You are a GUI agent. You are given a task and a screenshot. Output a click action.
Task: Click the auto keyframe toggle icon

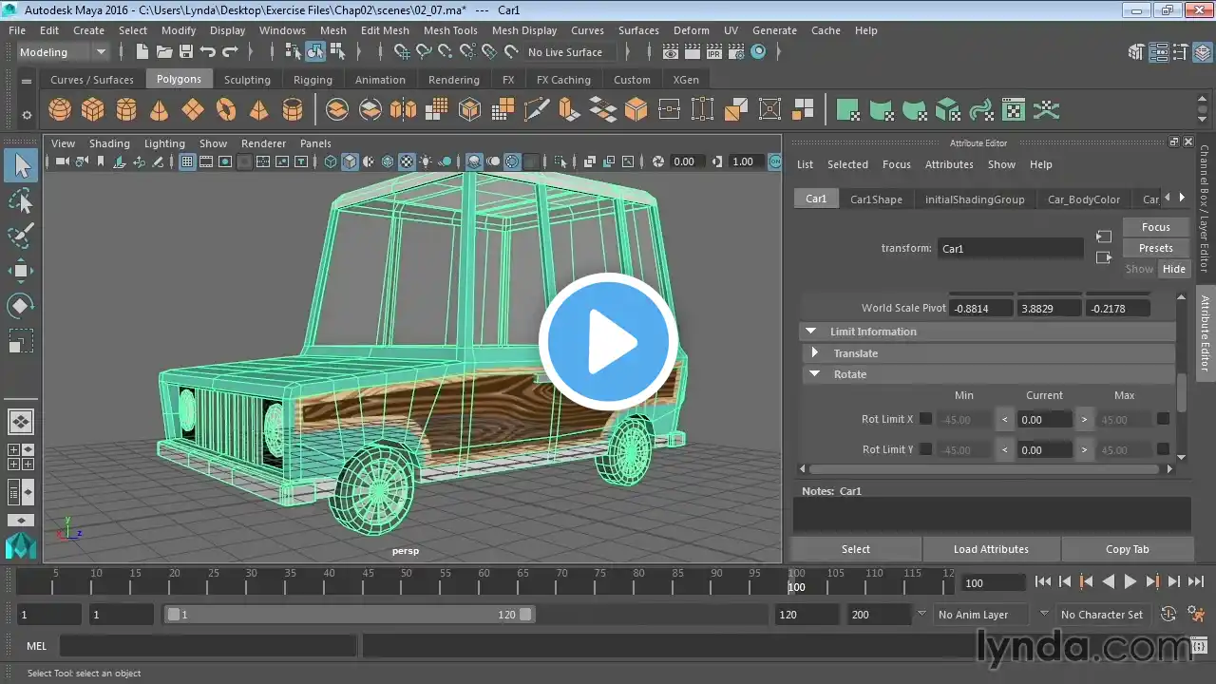point(1169,615)
